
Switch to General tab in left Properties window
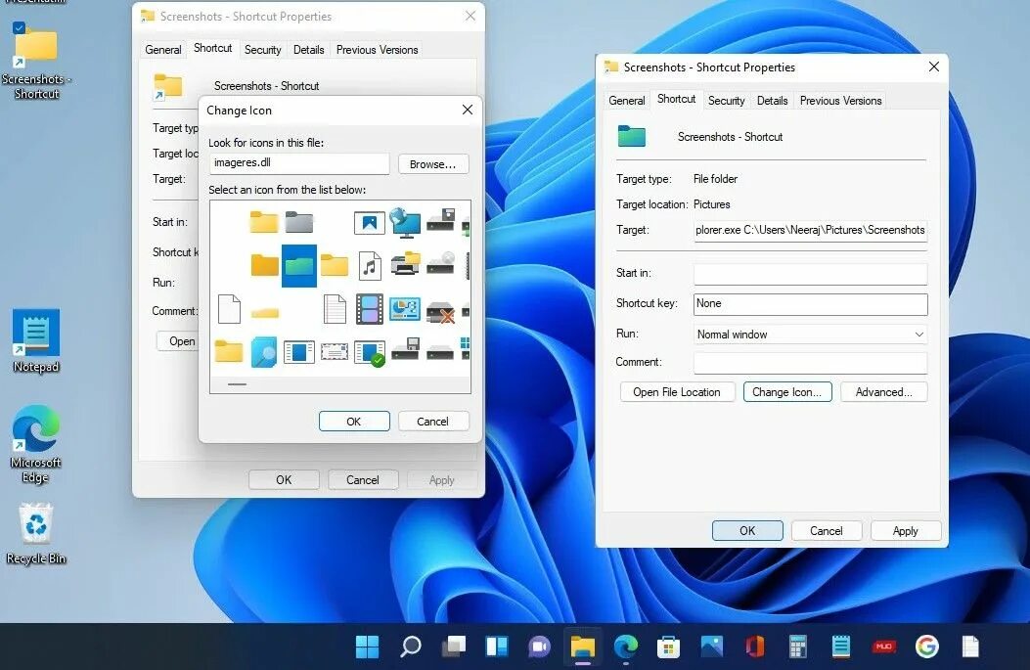click(163, 49)
